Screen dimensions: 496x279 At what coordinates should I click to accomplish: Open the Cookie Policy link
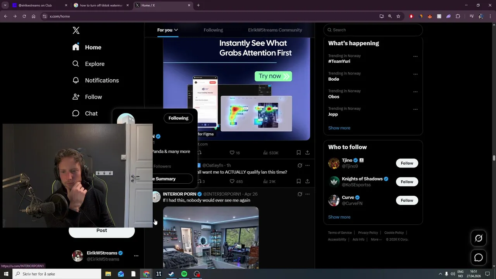394,233
